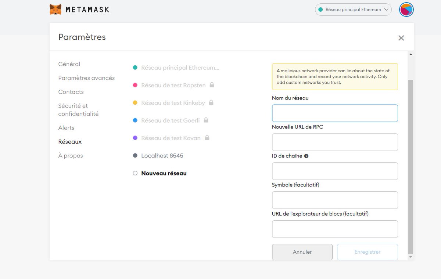The width and height of the screenshot is (441, 279).
Task: Focus the Nouvelle URL de RPC field
Action: pyautogui.click(x=335, y=142)
